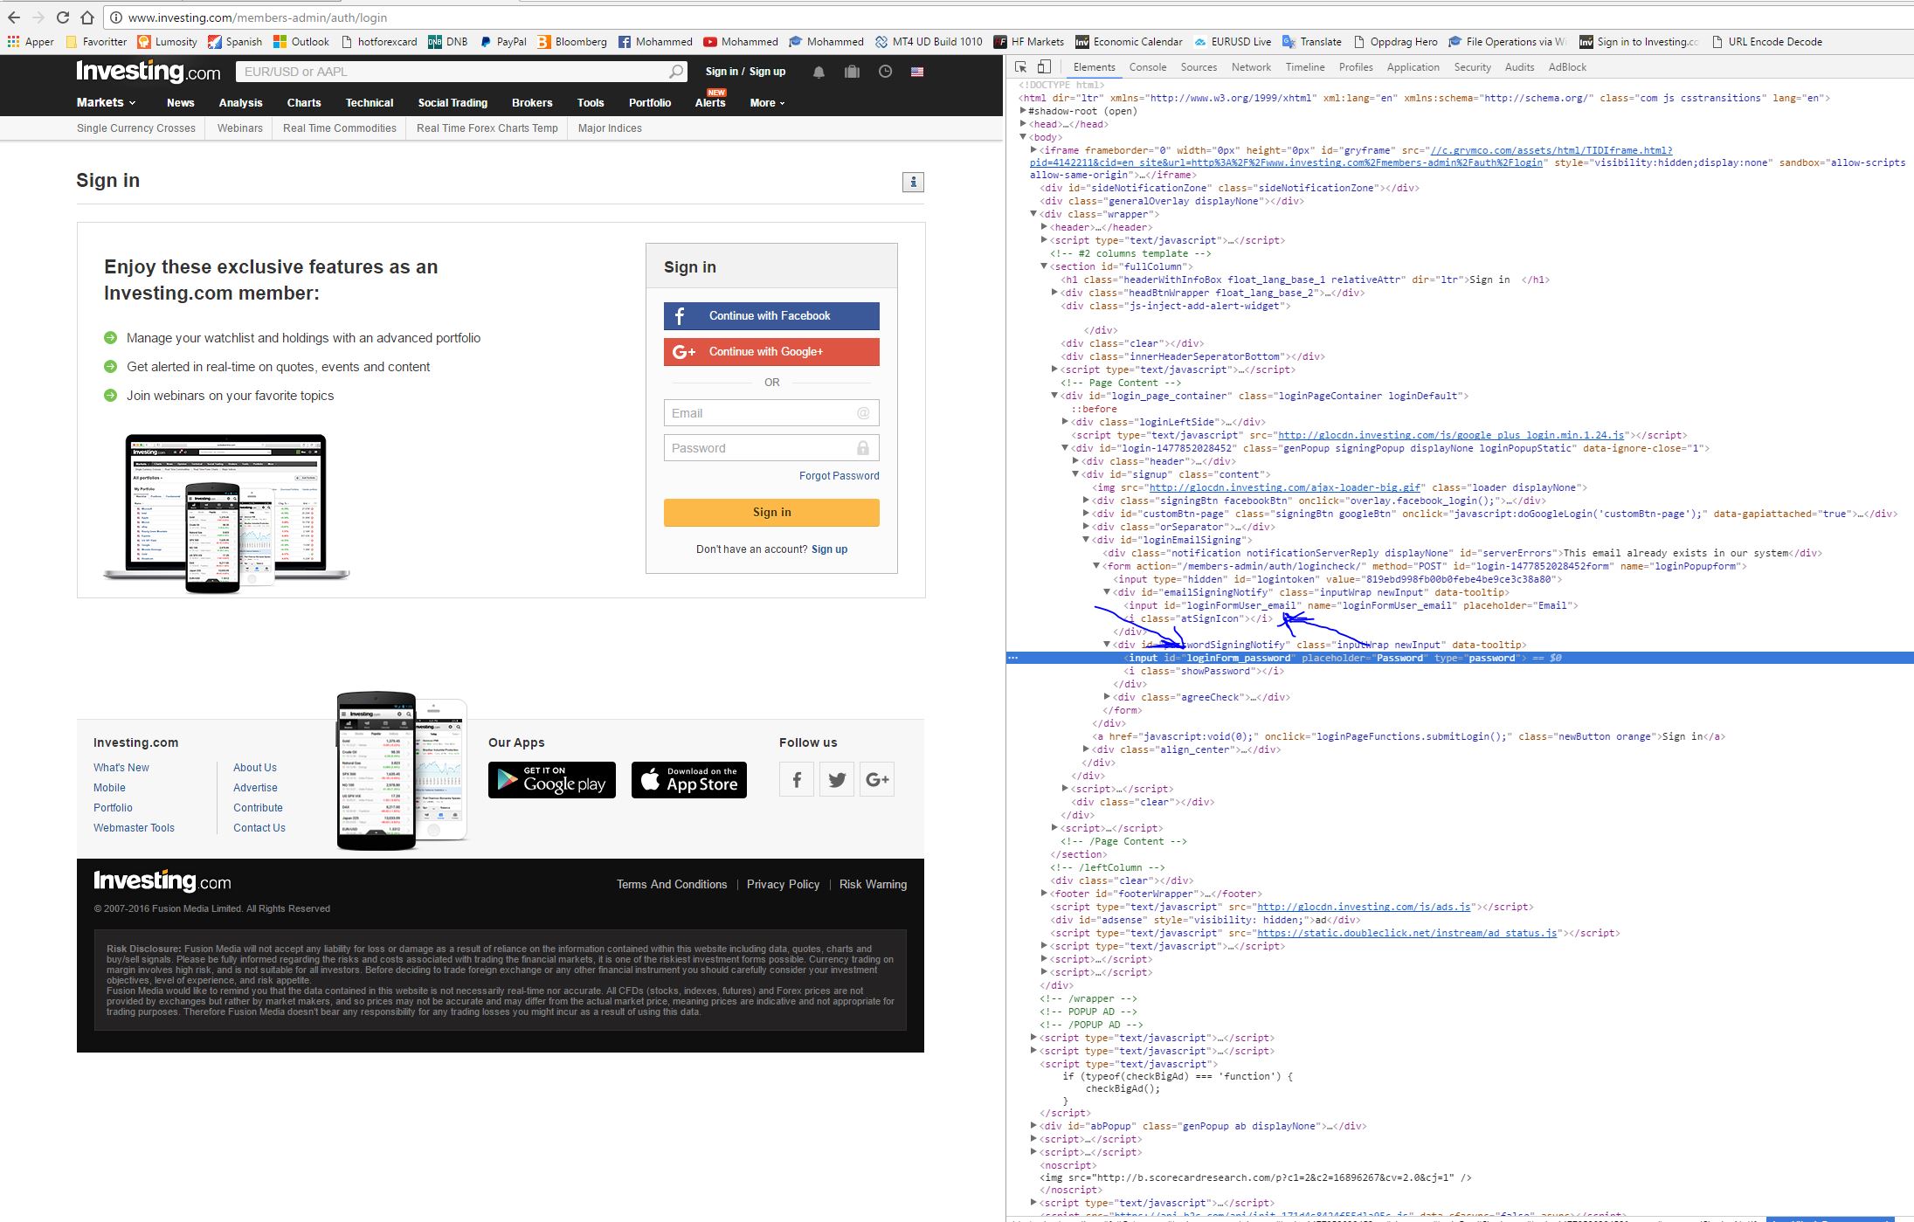This screenshot has width=1914, height=1222.
Task: Reload the page with browser refresh button
Action: tap(63, 17)
